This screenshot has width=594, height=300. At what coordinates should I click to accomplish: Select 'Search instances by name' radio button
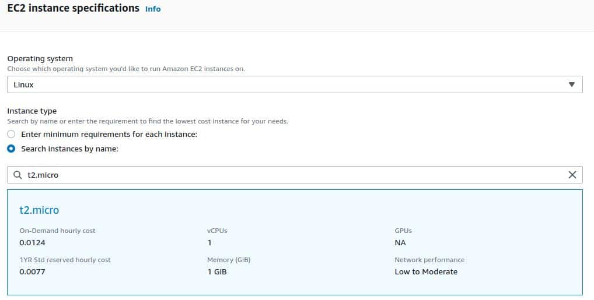pyautogui.click(x=11, y=149)
